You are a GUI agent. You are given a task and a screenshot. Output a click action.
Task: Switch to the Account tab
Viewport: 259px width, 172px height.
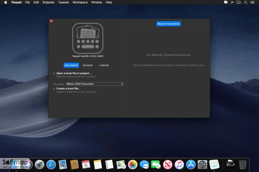click(x=88, y=65)
